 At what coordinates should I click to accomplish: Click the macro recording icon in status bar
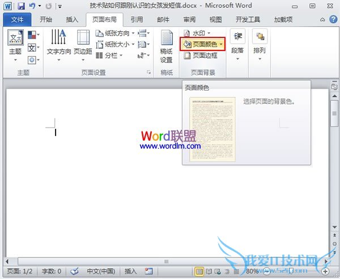coord(149,271)
